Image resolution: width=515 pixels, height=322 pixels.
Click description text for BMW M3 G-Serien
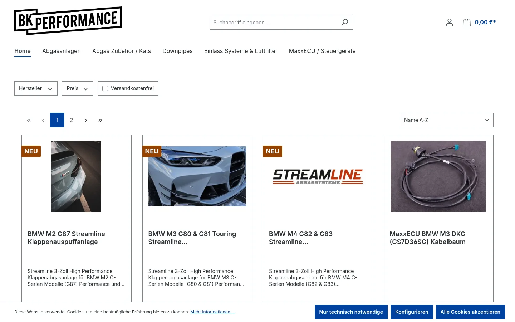[196, 278]
